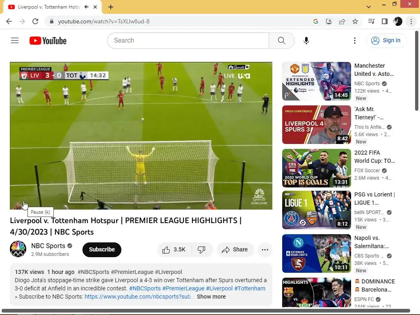Click 'Ask Mr. Tierney!' video title
This screenshot has width=420, height=315.
point(369,113)
